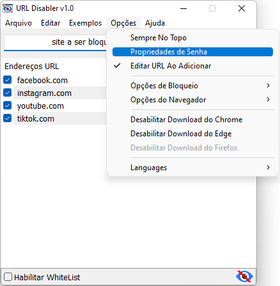Choose Sempre No Topo option
The width and height of the screenshot is (280, 286).
tap(192, 38)
